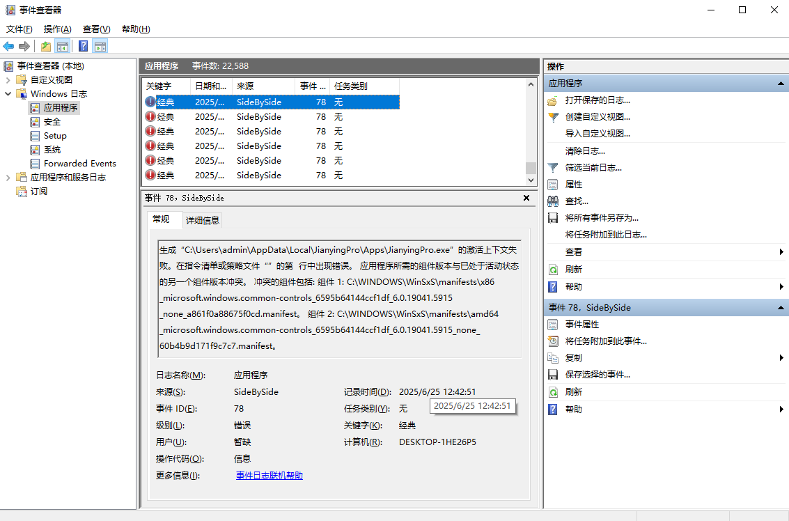
Task: Open 事件属性 in the actions pane
Action: tap(582, 325)
